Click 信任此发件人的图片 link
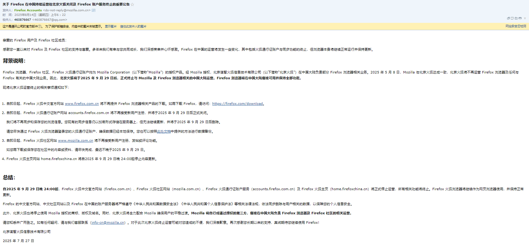The width and height of the screenshot is (529, 246). pyautogui.click(x=133, y=27)
